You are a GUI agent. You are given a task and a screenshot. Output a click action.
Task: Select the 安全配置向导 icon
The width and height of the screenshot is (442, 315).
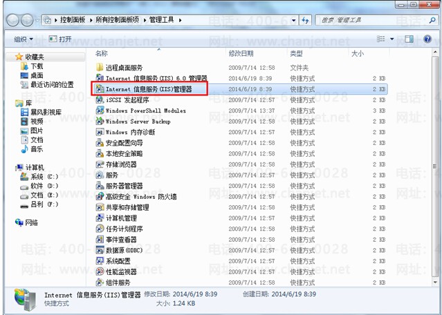coord(100,143)
